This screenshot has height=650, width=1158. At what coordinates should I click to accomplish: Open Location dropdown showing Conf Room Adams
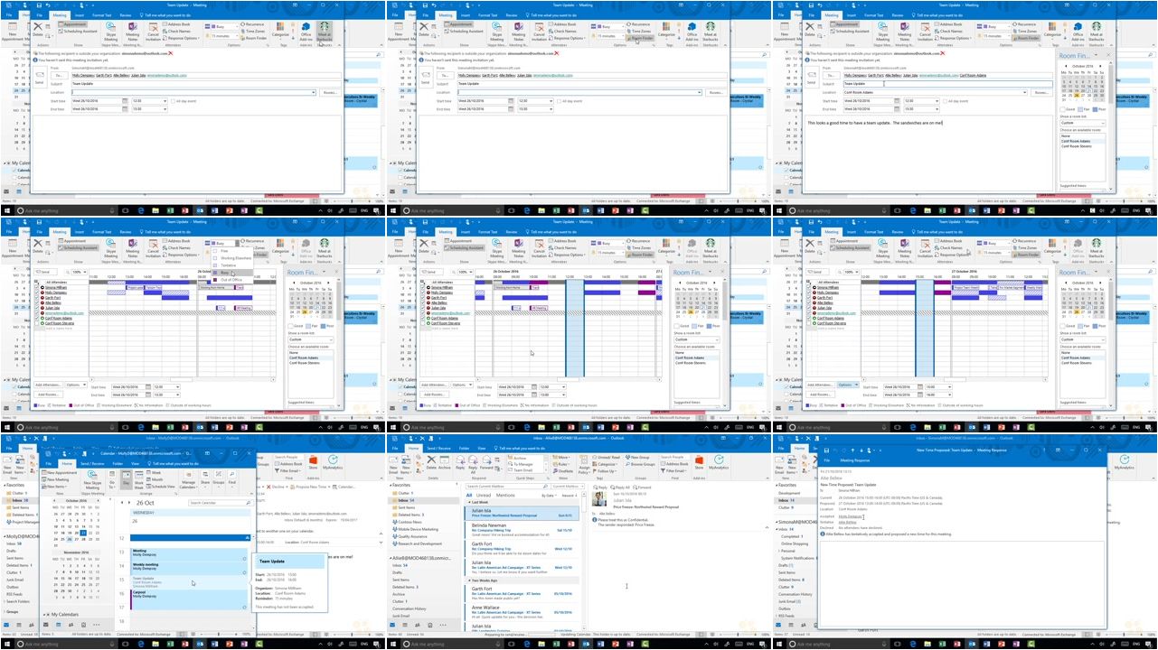pos(1025,92)
